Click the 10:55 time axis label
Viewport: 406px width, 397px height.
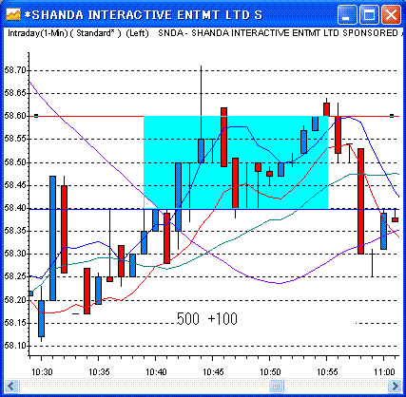pos(327,371)
